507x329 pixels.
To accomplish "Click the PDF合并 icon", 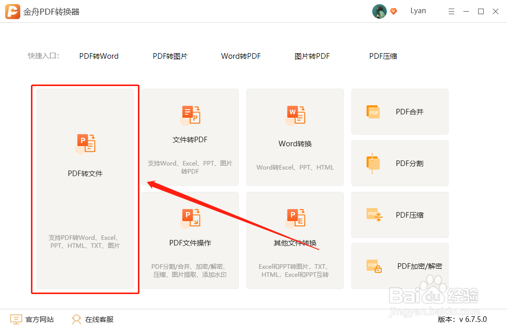I will 373,112.
